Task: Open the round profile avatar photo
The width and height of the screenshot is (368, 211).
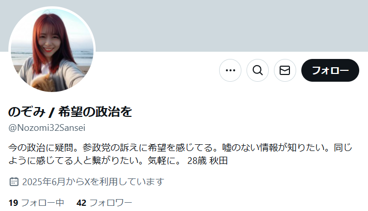Action: click(x=52, y=50)
